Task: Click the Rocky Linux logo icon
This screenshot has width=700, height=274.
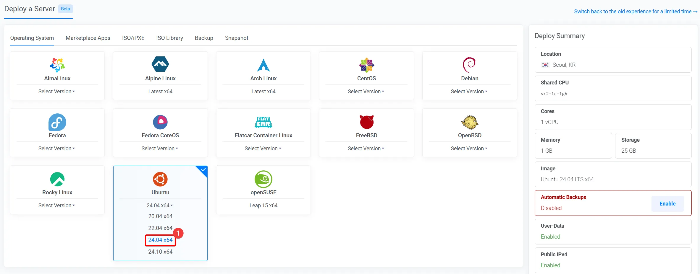Action: click(57, 179)
